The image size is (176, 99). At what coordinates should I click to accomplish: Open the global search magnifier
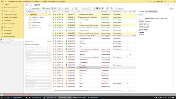click(x=154, y=1)
